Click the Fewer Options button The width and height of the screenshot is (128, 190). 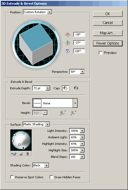(x=108, y=43)
